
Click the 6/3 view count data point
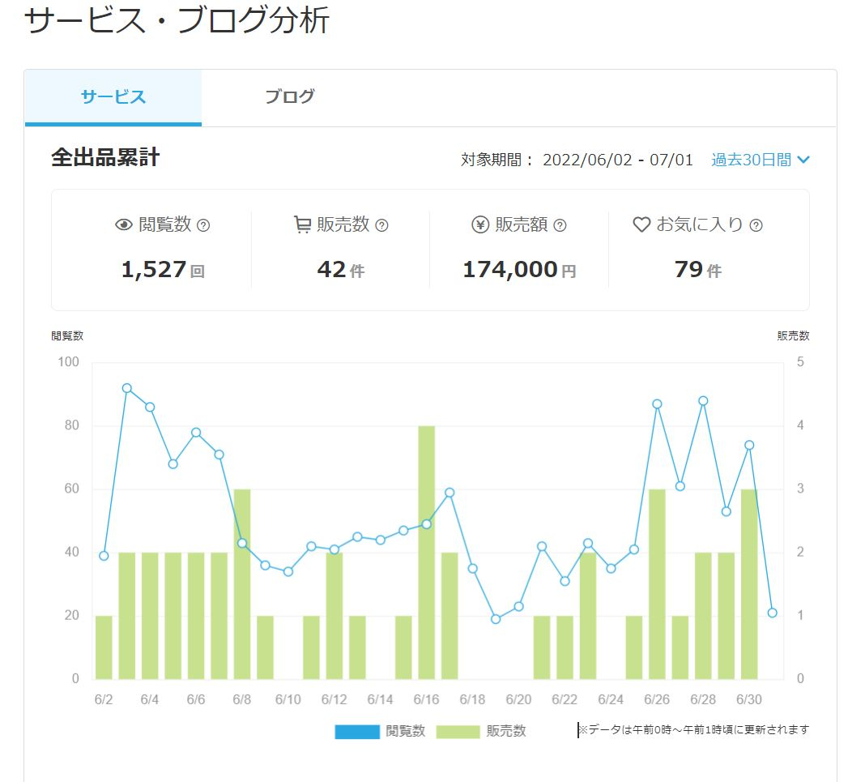pyautogui.click(x=127, y=388)
